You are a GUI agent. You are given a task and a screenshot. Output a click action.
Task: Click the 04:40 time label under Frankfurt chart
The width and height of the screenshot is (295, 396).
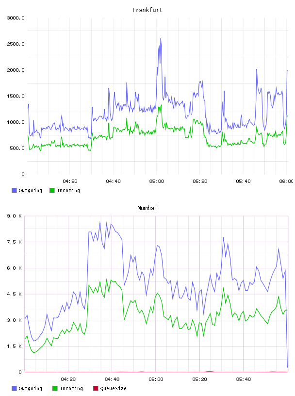113,181
